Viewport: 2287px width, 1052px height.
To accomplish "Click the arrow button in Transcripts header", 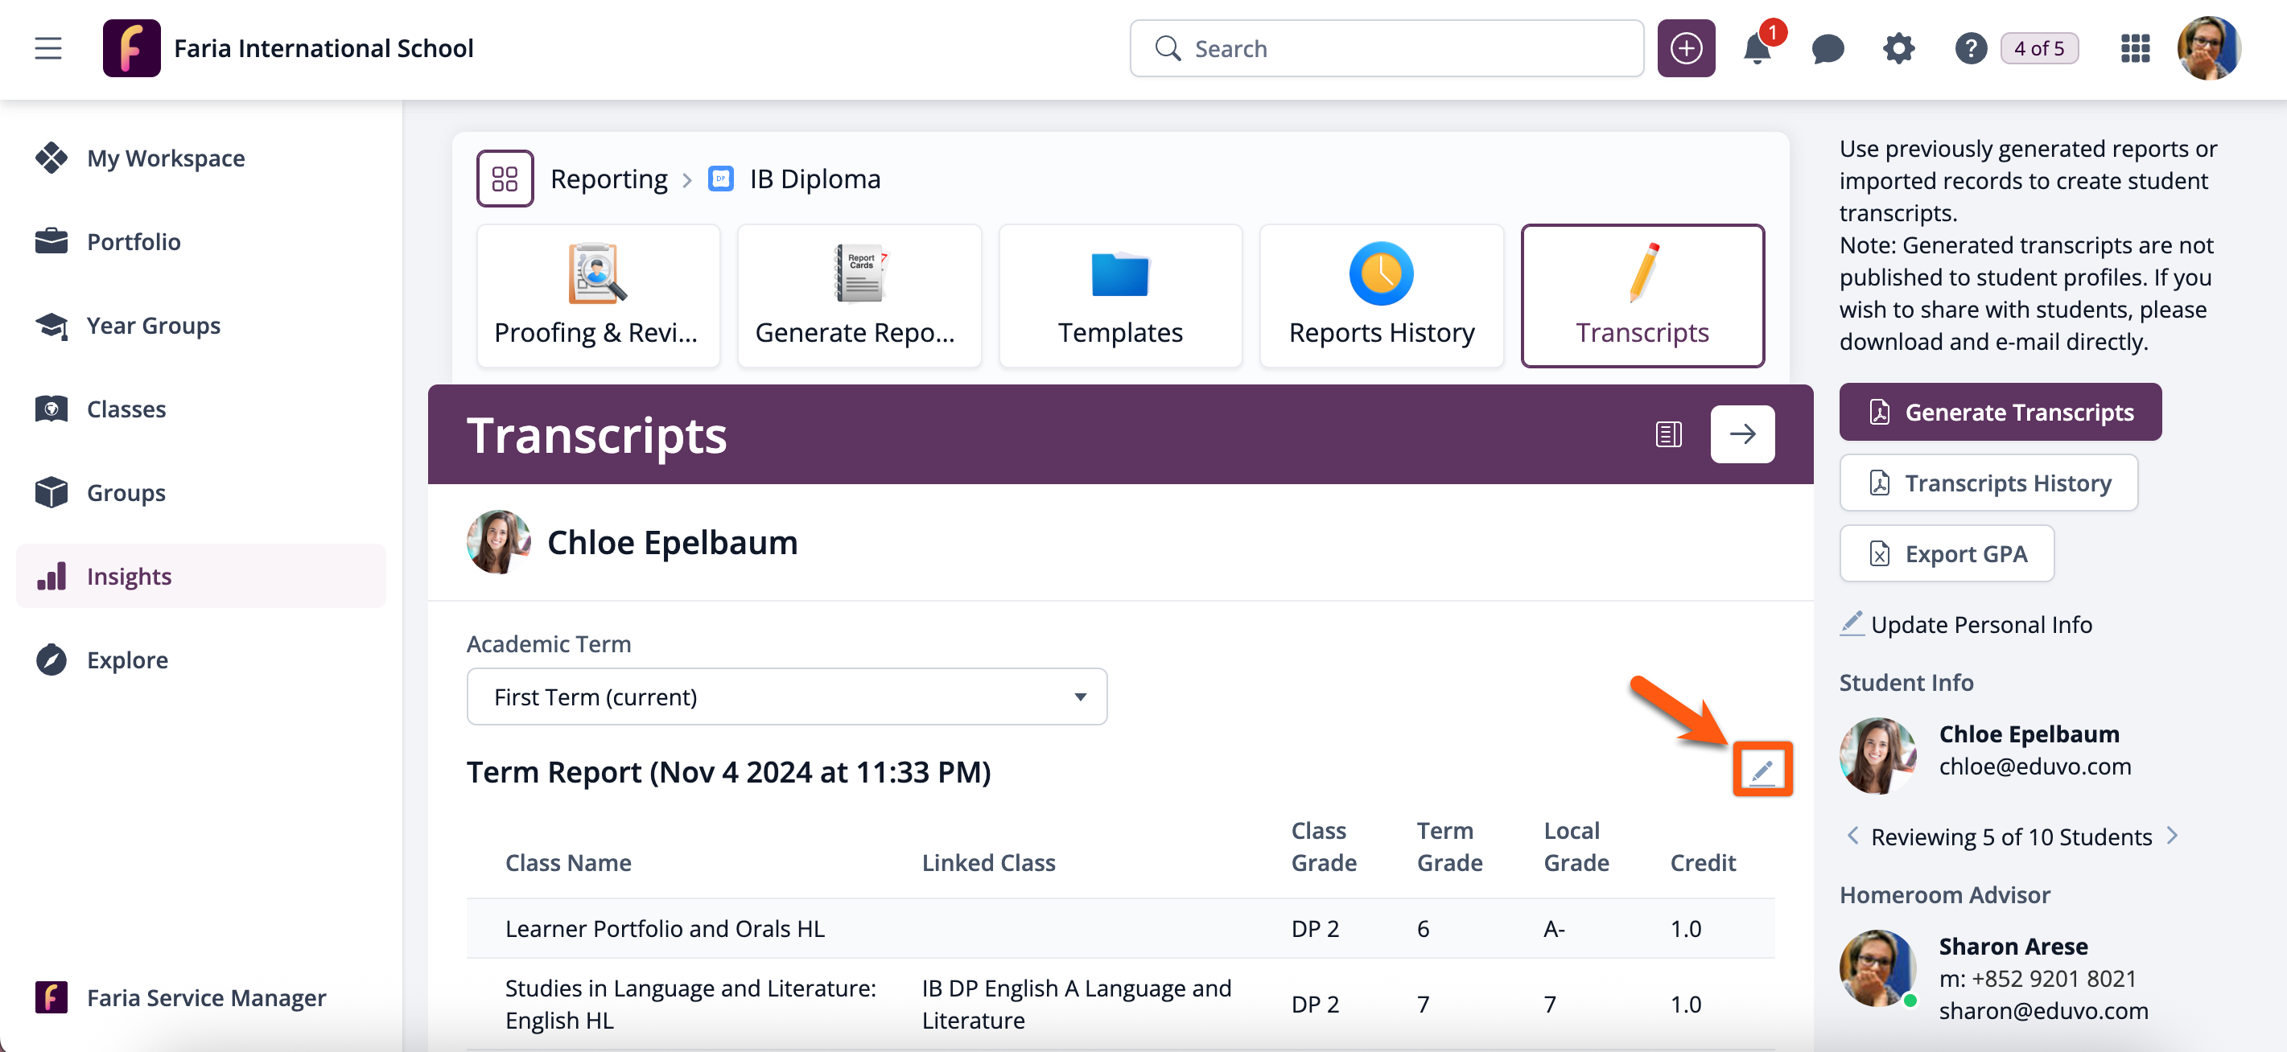I will 1742,434.
